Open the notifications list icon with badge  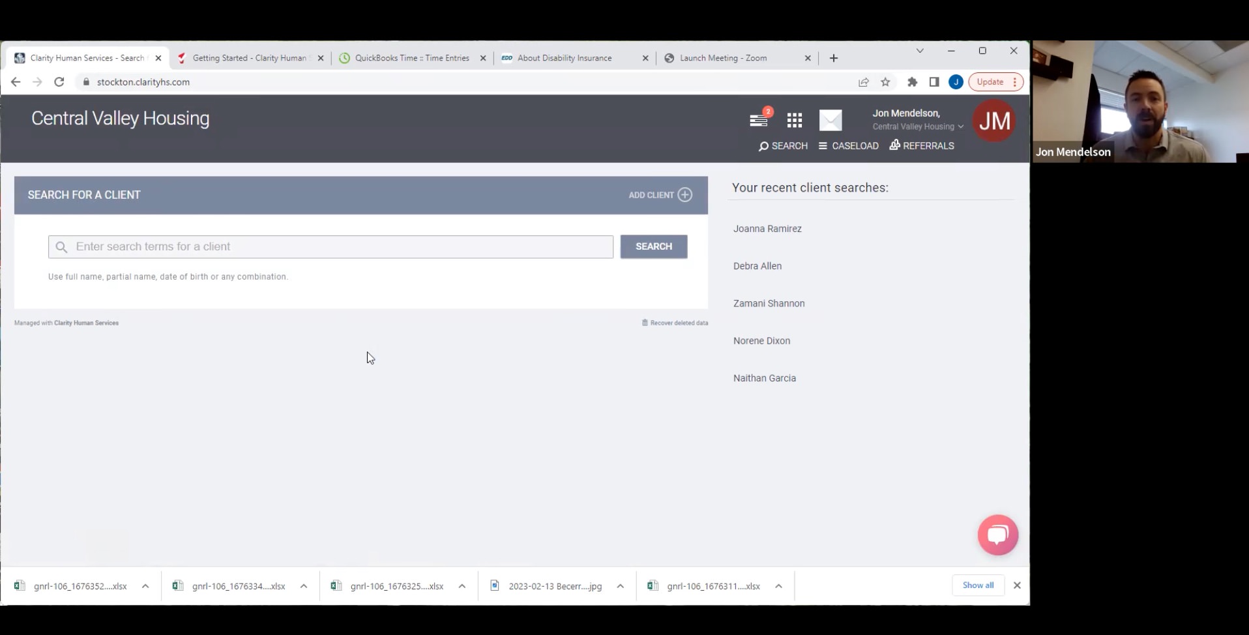[x=760, y=119]
